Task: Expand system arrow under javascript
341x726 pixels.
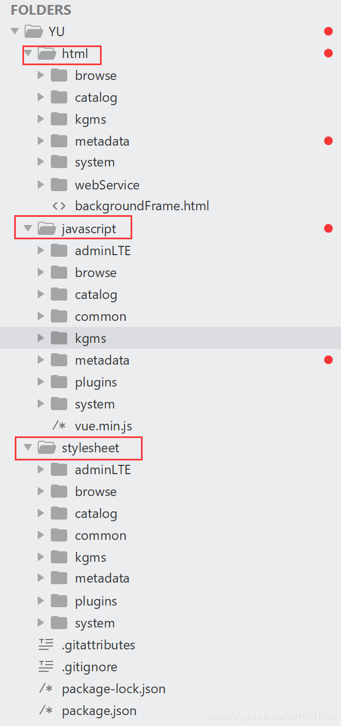Action: tap(40, 404)
